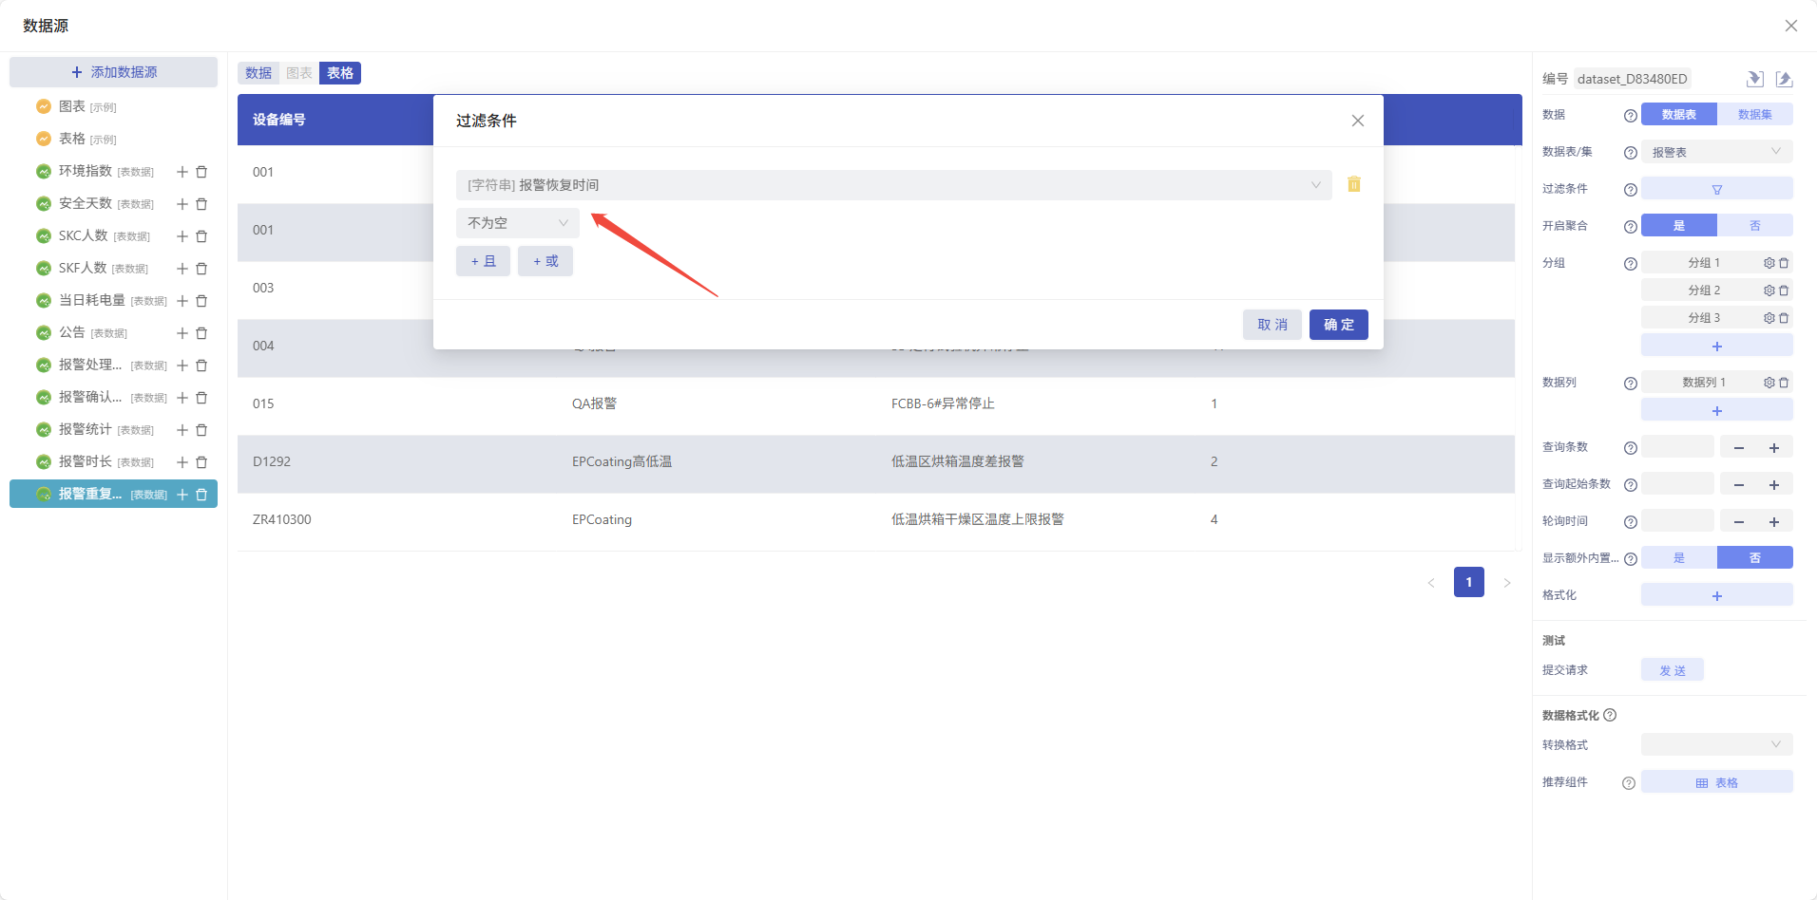Set 显示额外内置 option to 是
This screenshot has height=900, width=1817.
tap(1678, 558)
